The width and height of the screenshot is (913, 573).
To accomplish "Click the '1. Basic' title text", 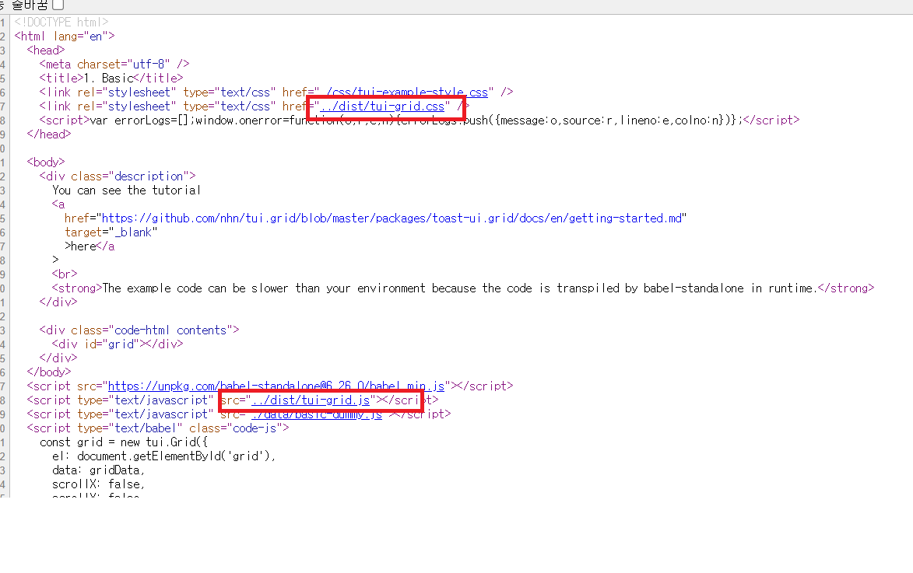I will [x=108, y=78].
